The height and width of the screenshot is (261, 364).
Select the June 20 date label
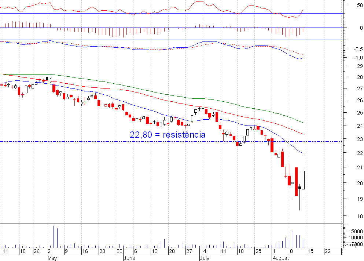pos(172,251)
